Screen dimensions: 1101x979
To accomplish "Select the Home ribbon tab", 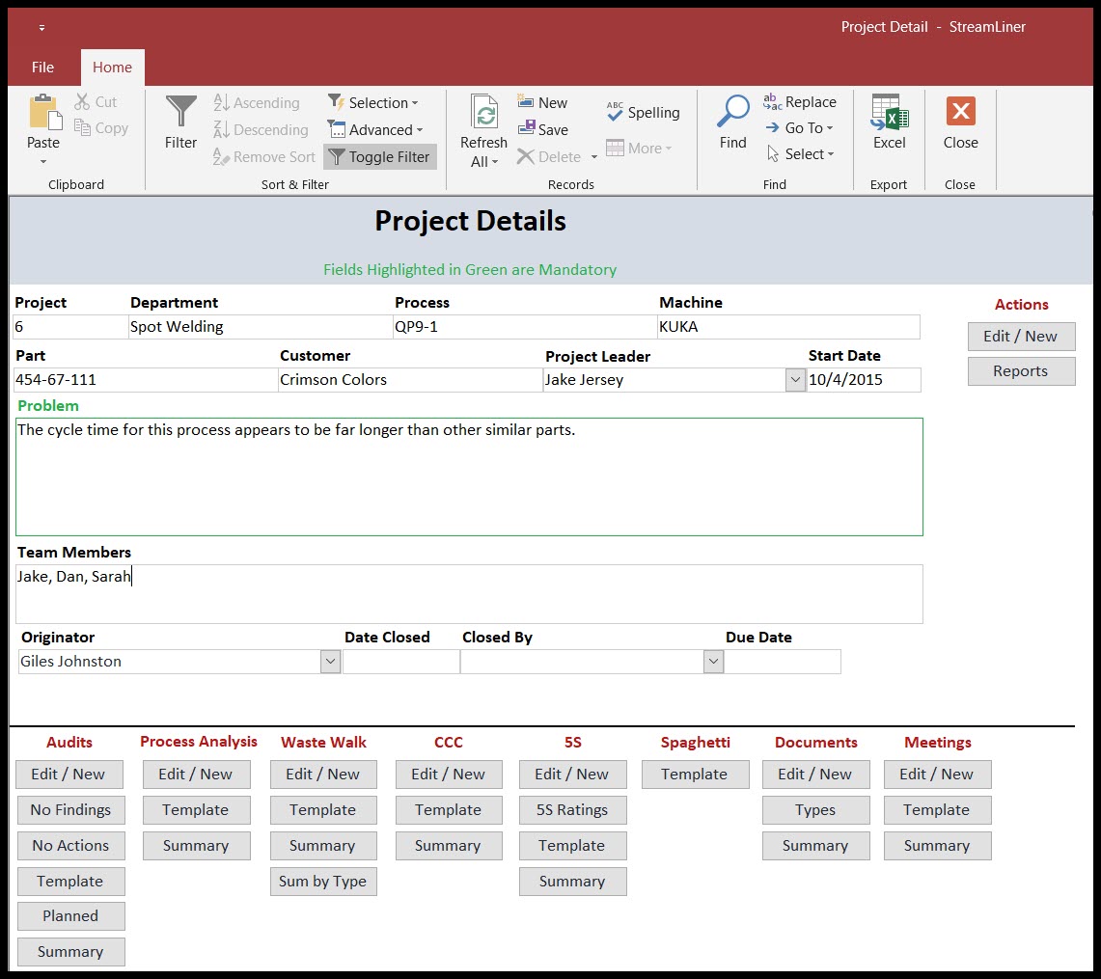I will pyautogui.click(x=111, y=67).
